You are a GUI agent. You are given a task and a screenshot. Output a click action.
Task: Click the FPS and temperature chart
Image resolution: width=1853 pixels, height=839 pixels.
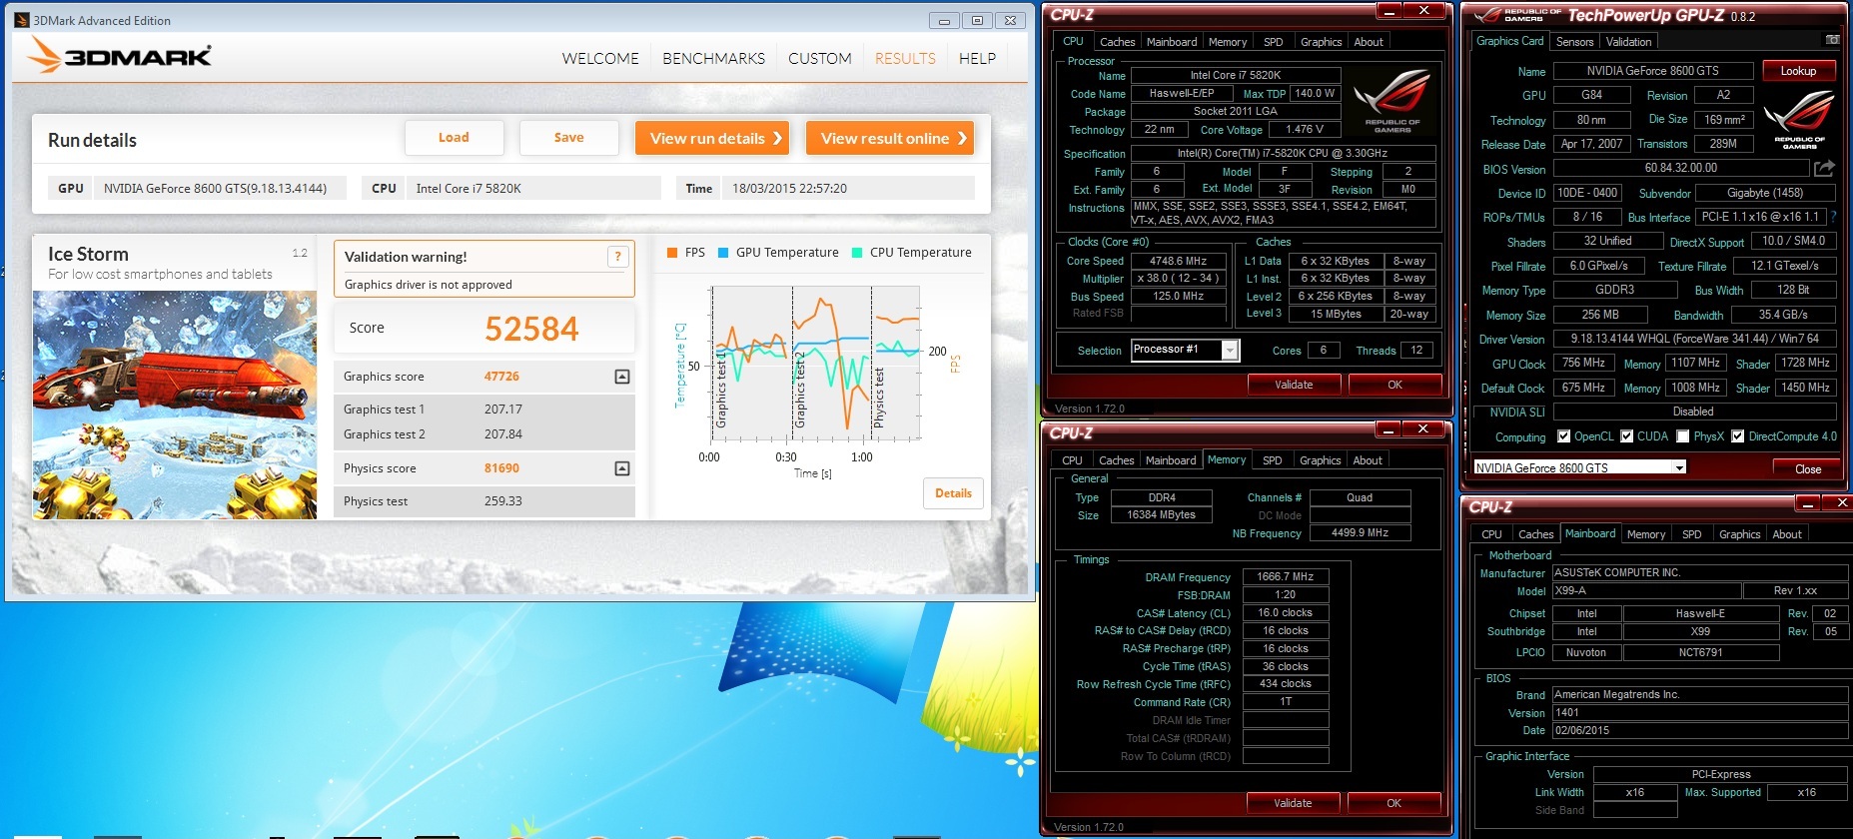point(814,365)
